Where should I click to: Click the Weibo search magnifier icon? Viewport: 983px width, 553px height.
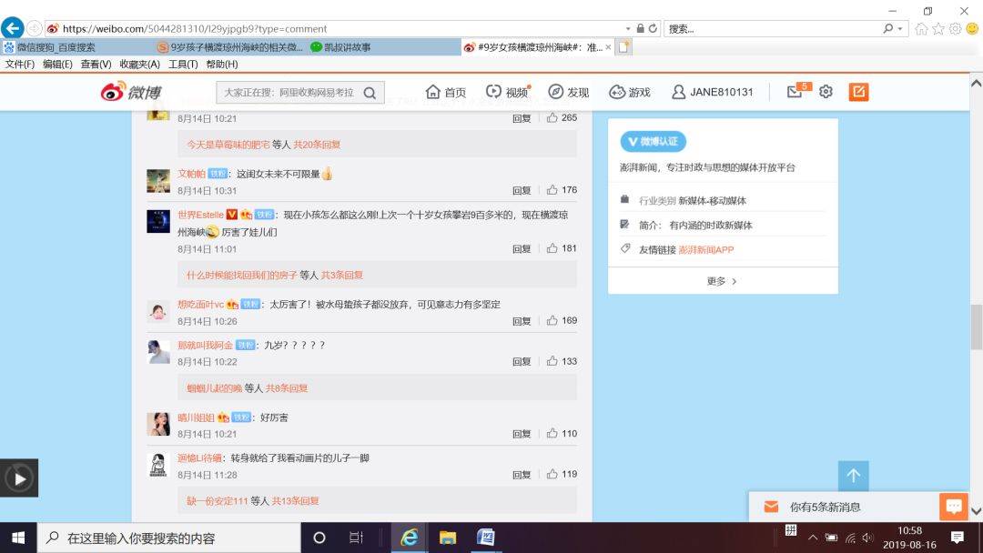tap(370, 93)
